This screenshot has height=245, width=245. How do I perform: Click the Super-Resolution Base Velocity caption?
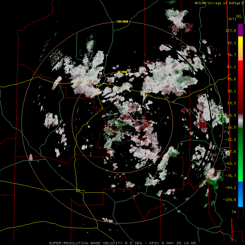[122, 243]
